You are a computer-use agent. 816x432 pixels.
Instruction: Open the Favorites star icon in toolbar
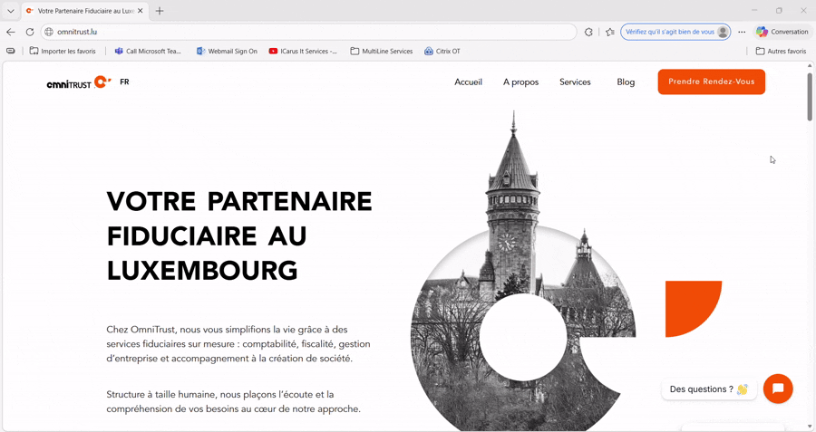click(x=609, y=32)
